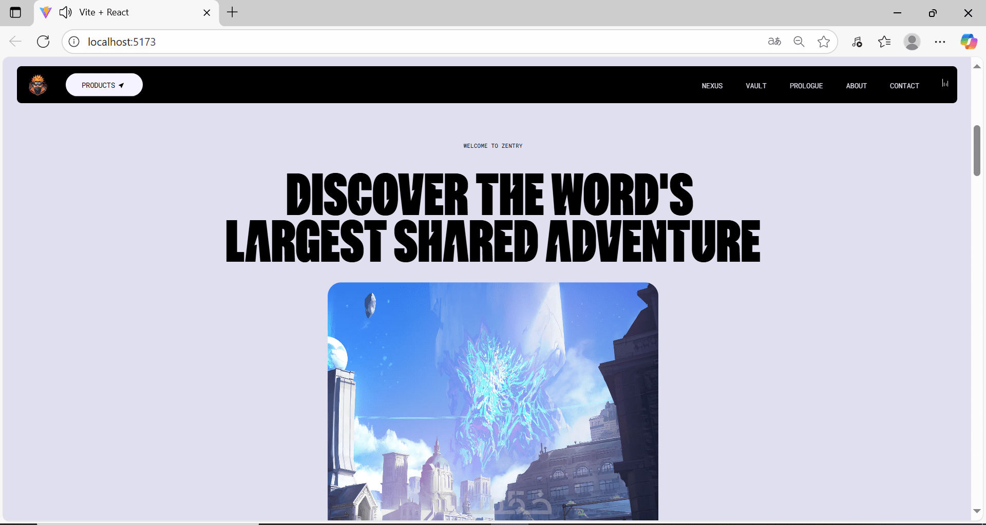This screenshot has width=986, height=525.
Task: Toggle the audio indicator bars in the navbar
Action: tap(945, 83)
